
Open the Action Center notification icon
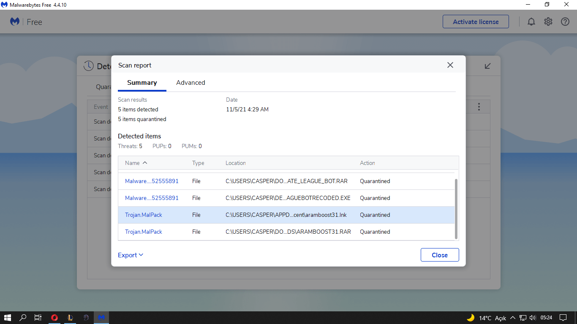pos(563,318)
